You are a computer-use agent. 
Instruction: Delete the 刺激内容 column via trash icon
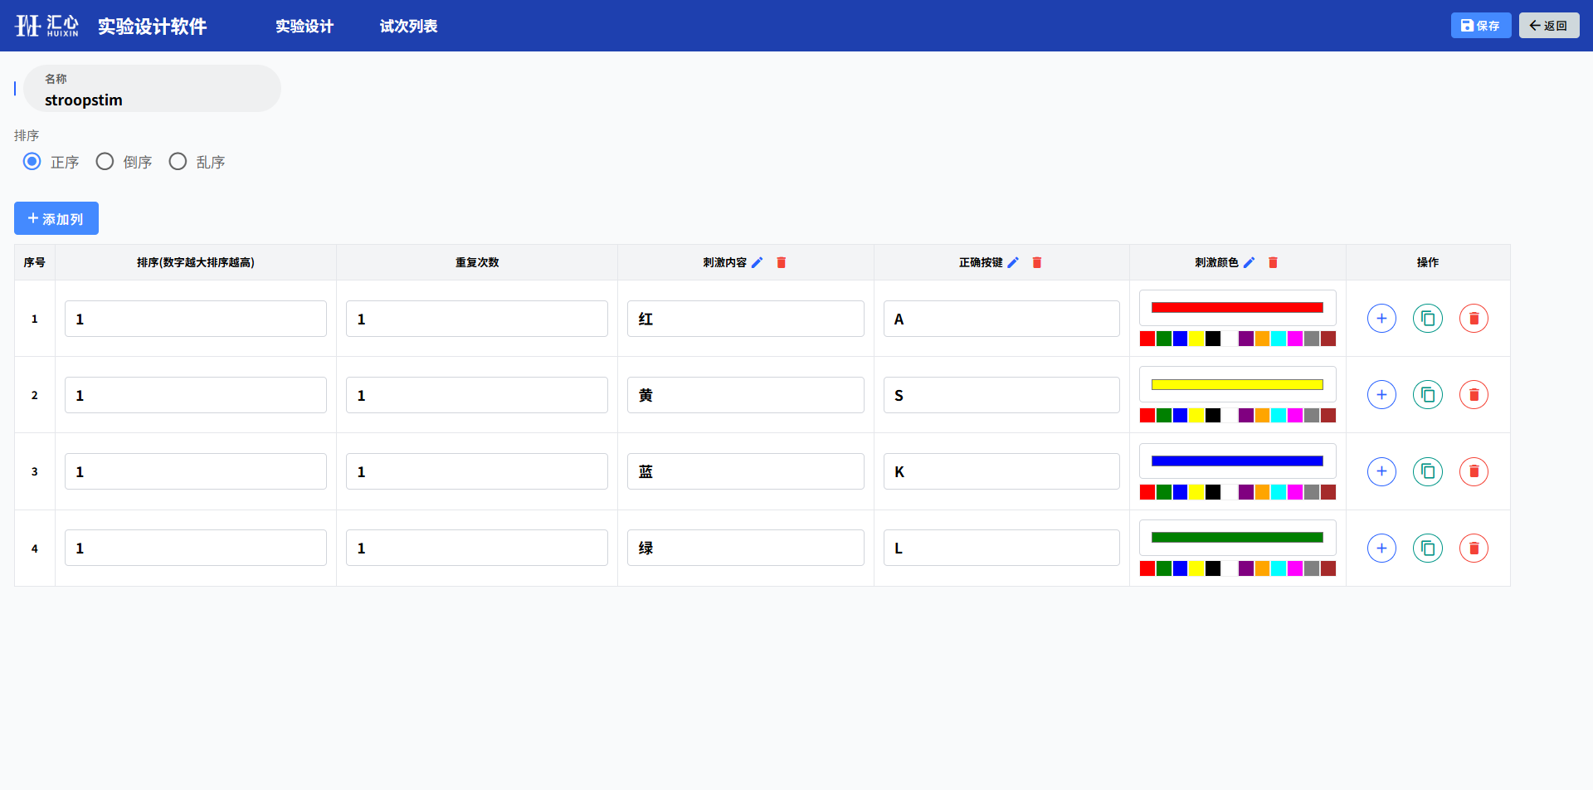pyautogui.click(x=781, y=262)
